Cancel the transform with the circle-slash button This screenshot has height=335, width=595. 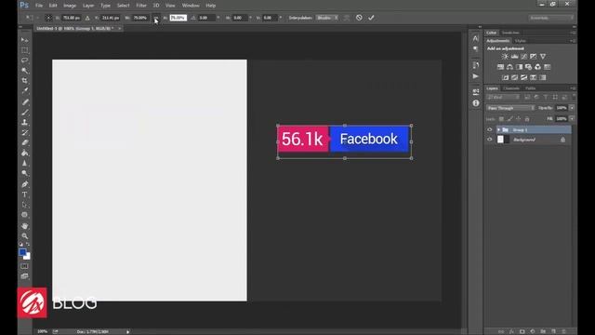359,18
